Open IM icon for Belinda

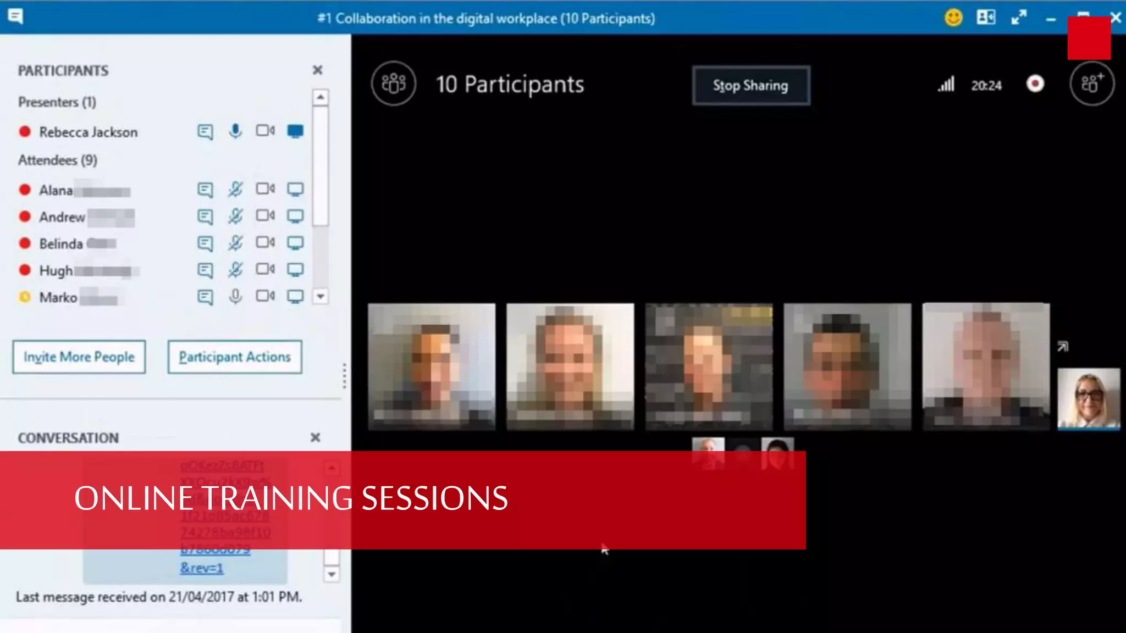click(x=205, y=243)
